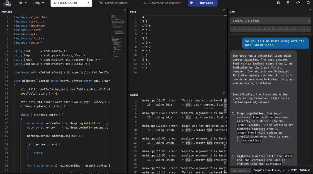Toggle dark/light theme icon
Screen dimensions: 313x174
click(278, 3)
